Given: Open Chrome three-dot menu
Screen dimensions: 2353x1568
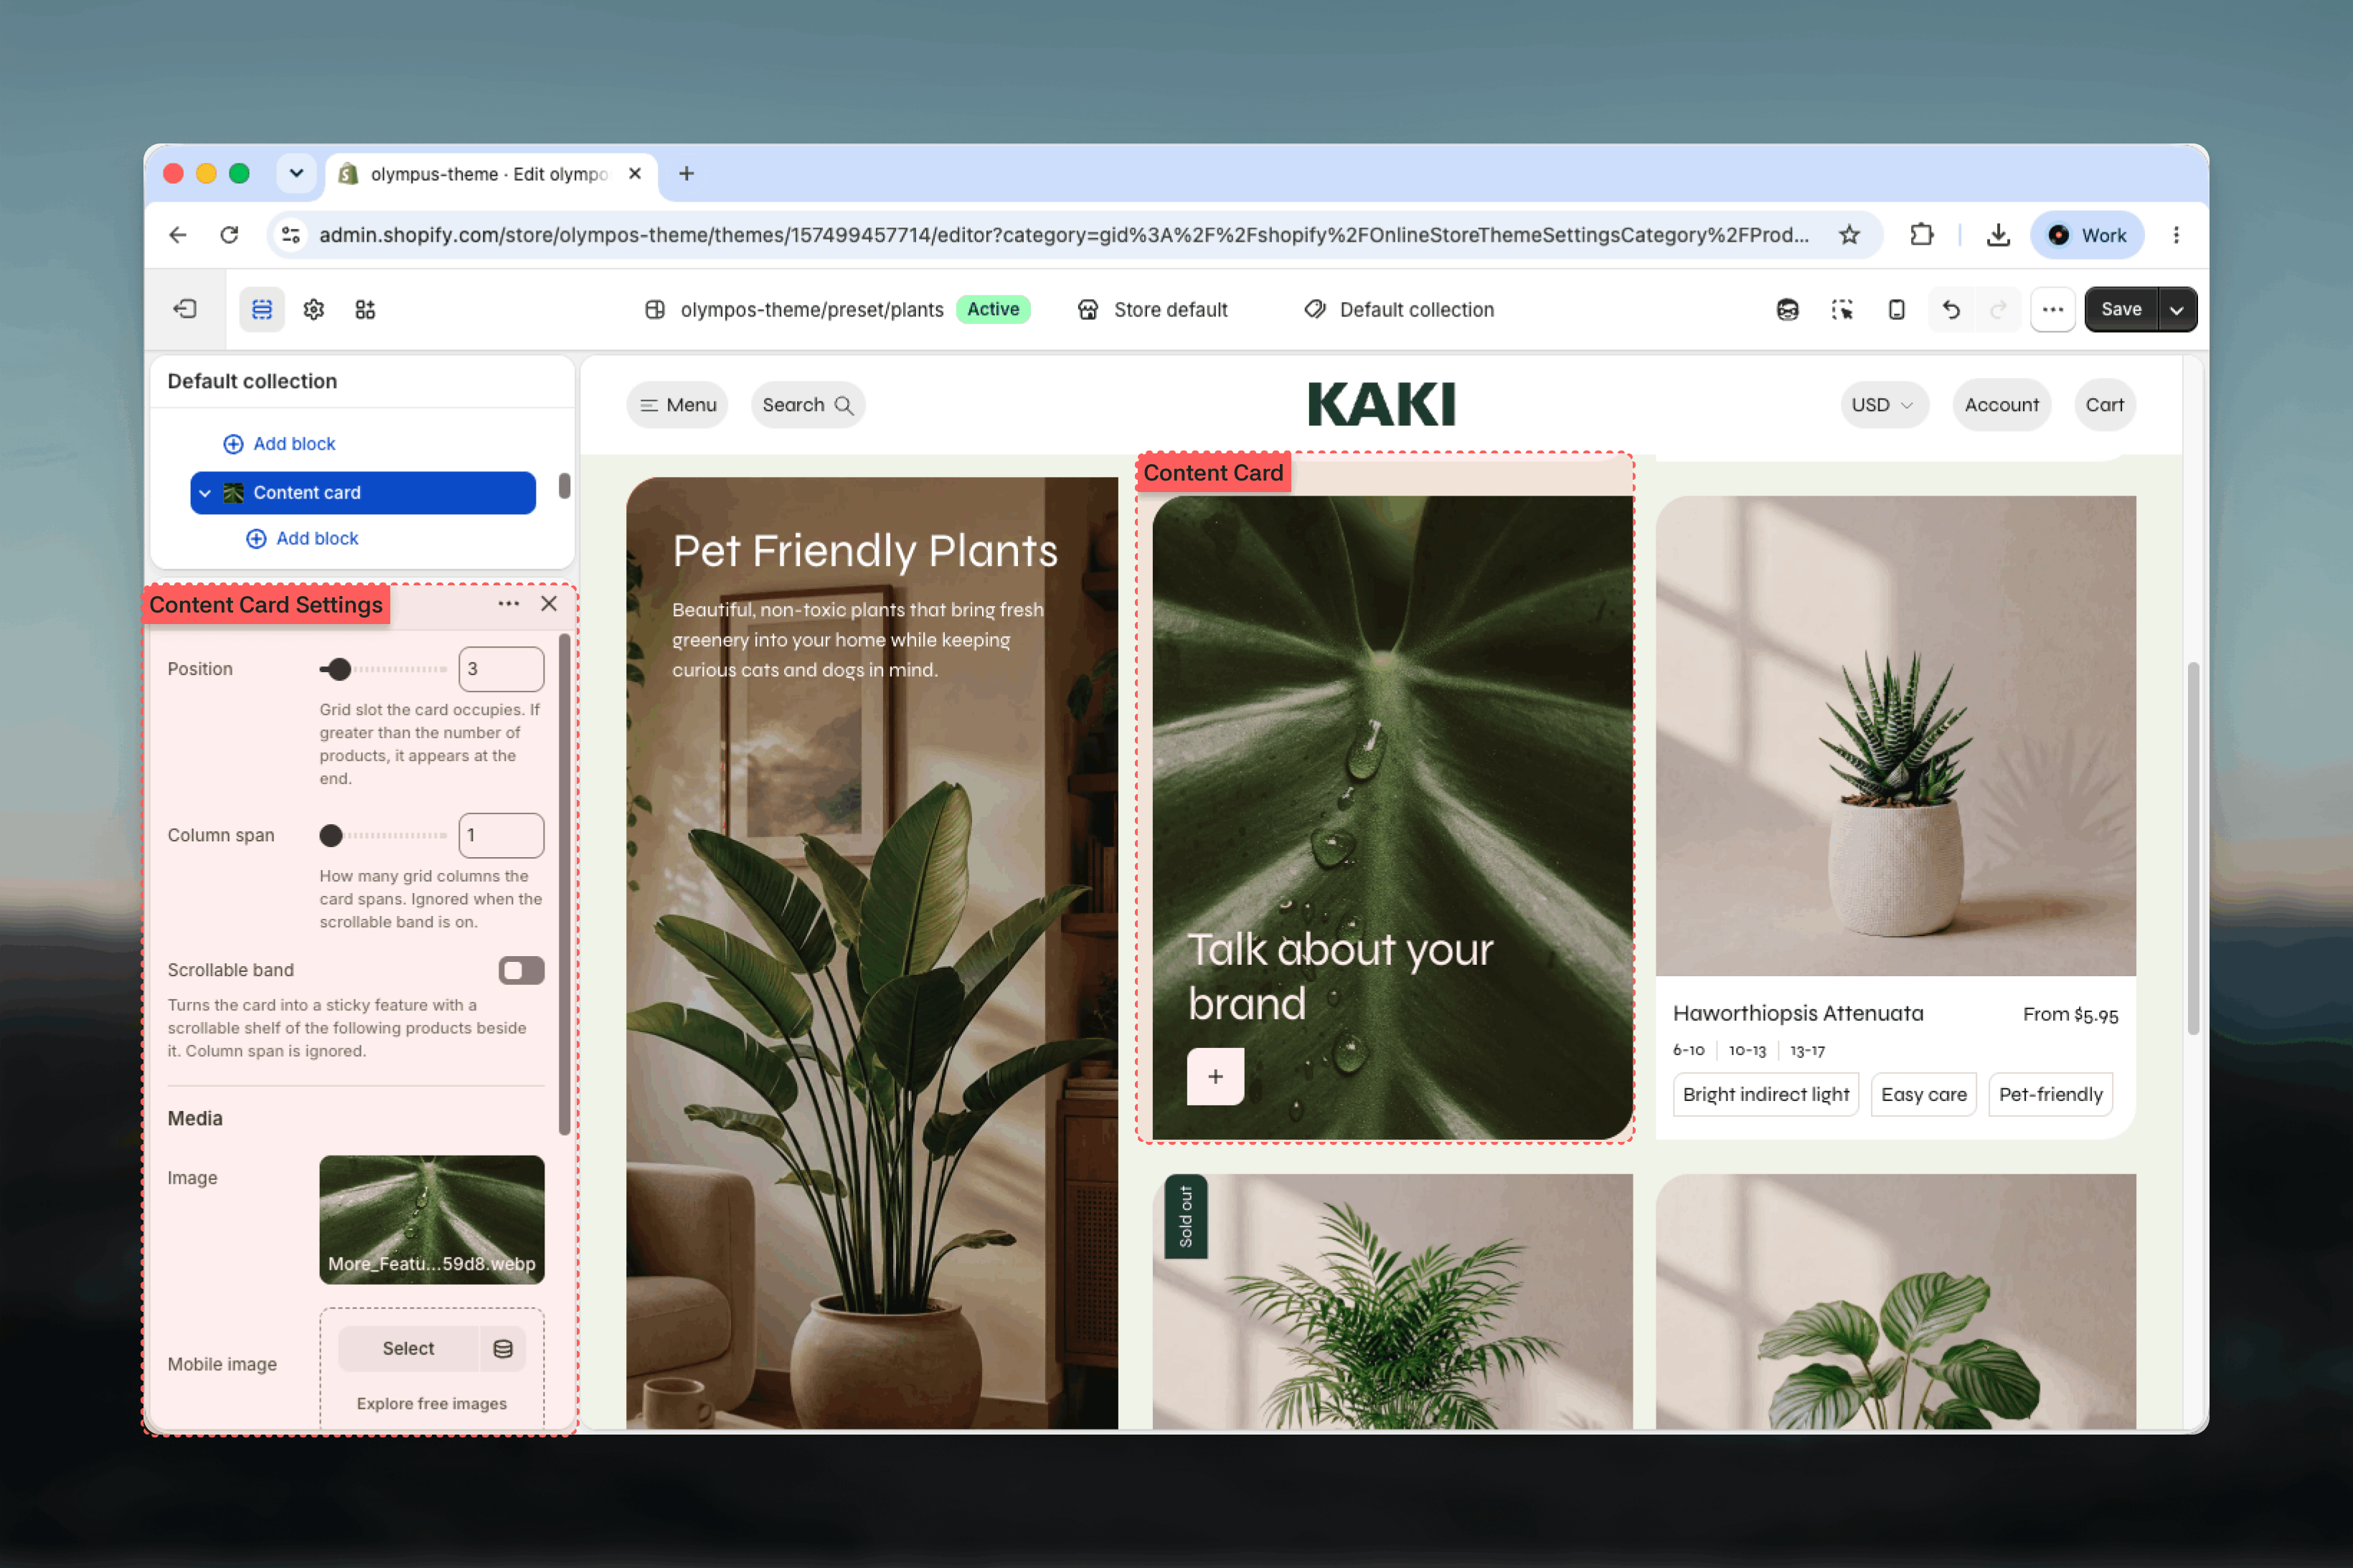Looking at the screenshot, I should coord(2176,235).
